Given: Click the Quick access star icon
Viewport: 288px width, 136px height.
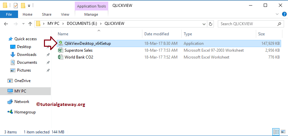Looking at the screenshot, I should tap(10, 39).
